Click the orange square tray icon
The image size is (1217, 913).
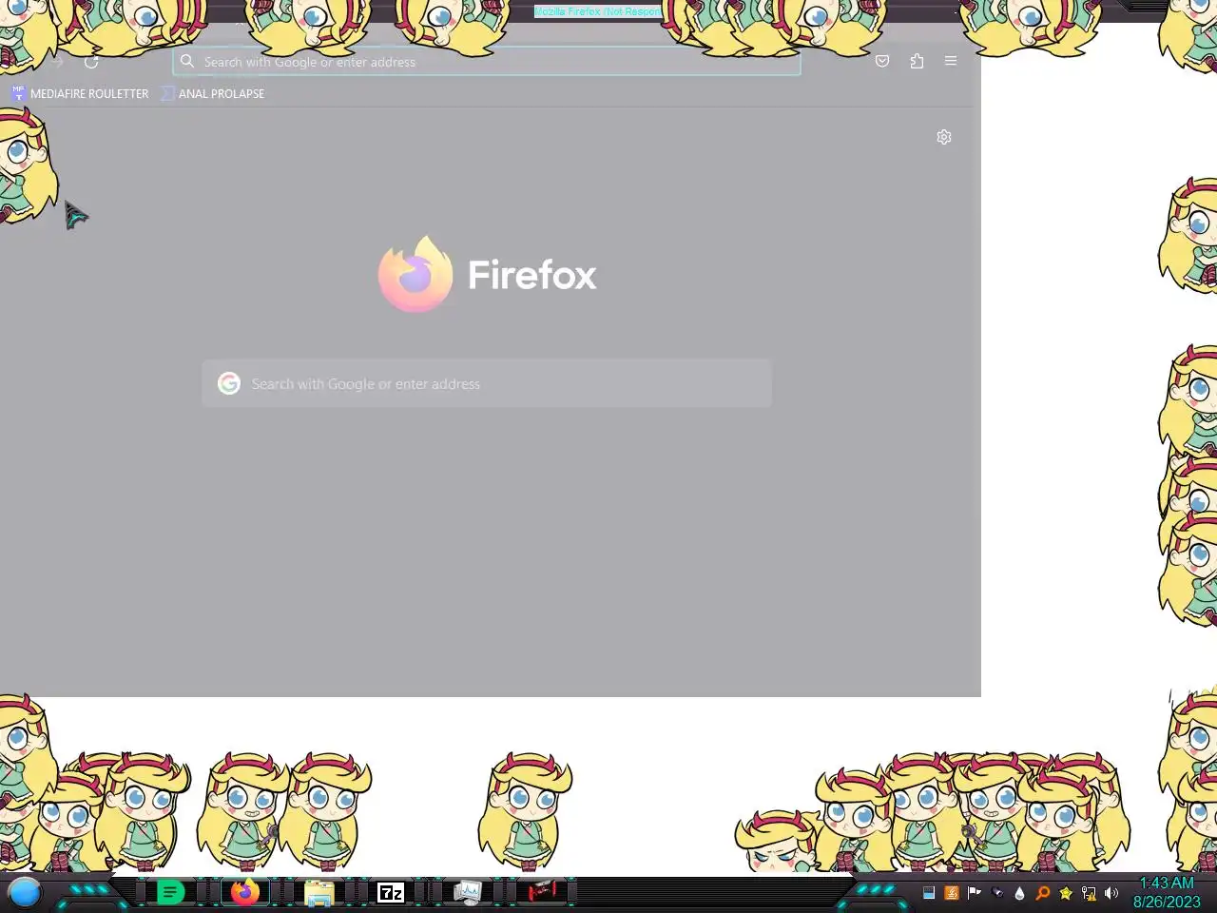(x=952, y=893)
